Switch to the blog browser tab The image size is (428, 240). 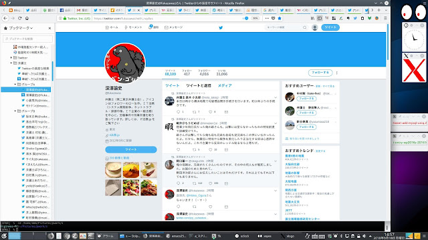click(x=15, y=11)
